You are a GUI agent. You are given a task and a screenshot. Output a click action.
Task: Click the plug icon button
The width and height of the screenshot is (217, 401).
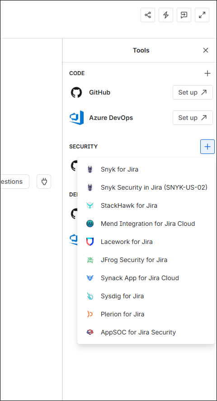(44, 181)
